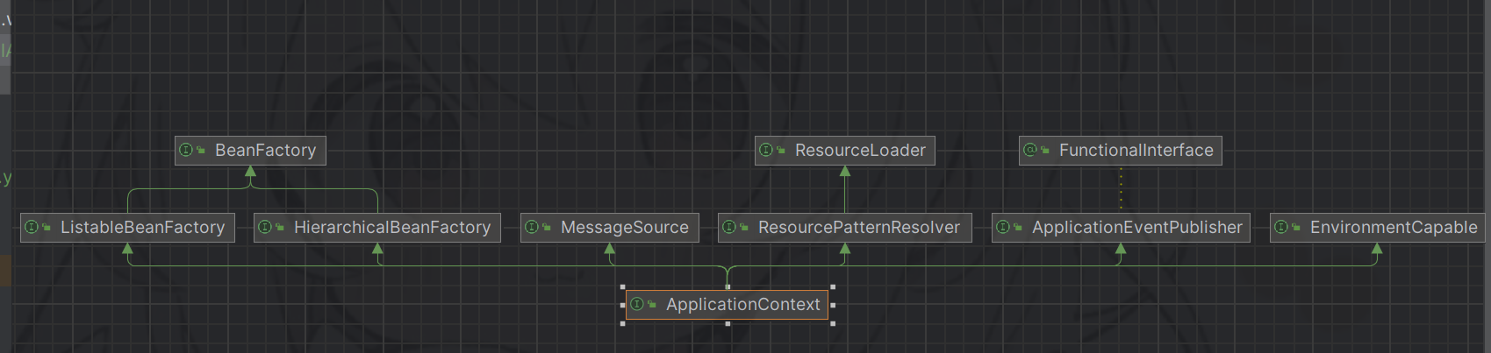Image resolution: width=1491 pixels, height=353 pixels.
Task: Click the bottom-right corner handle of ApplicationContext
Action: tap(833, 323)
